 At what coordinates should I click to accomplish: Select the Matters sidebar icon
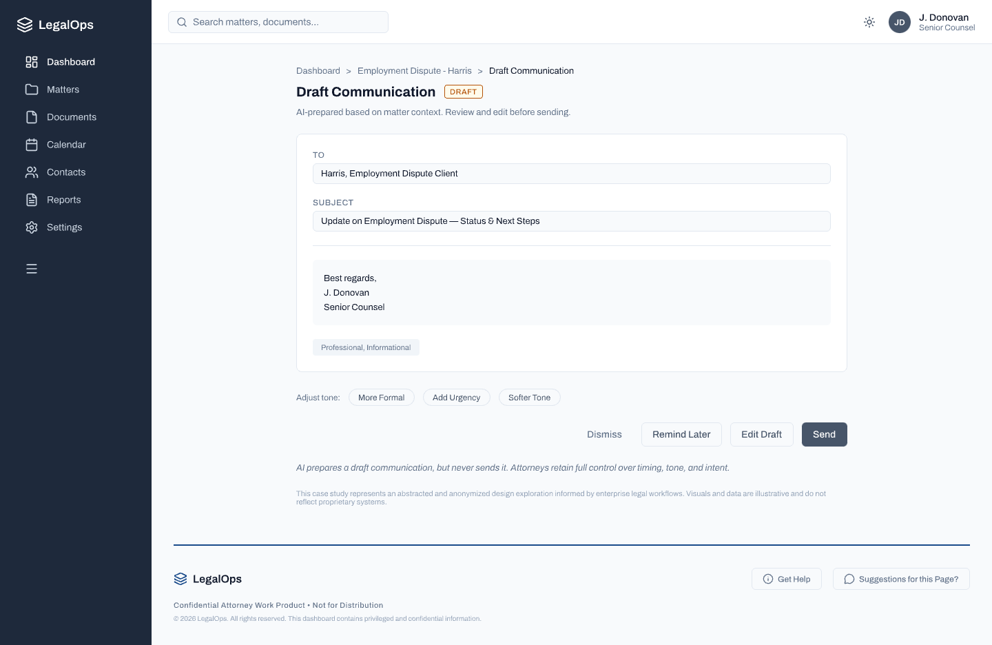tap(32, 89)
